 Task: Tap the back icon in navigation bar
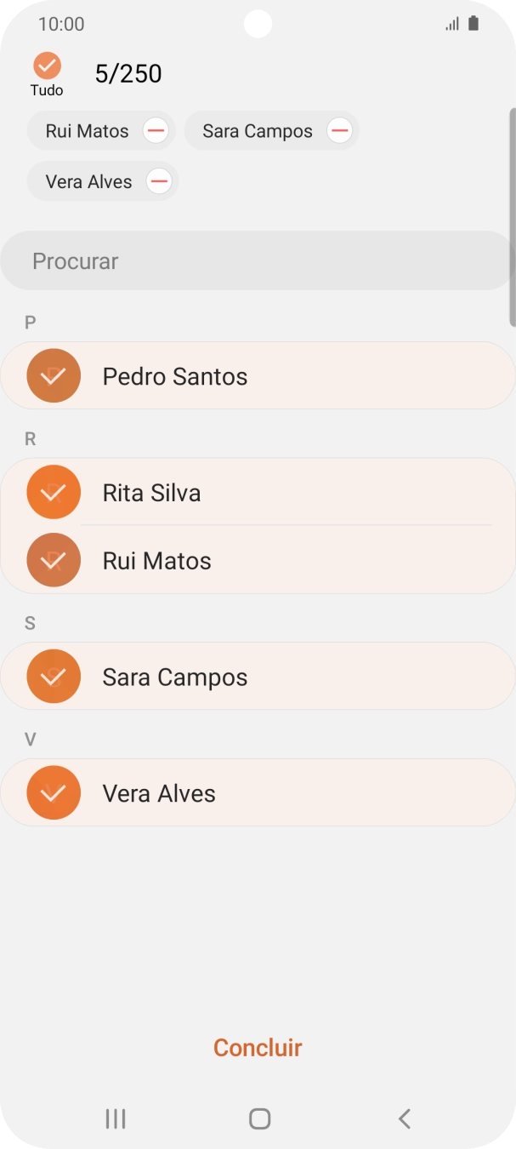tap(404, 1118)
